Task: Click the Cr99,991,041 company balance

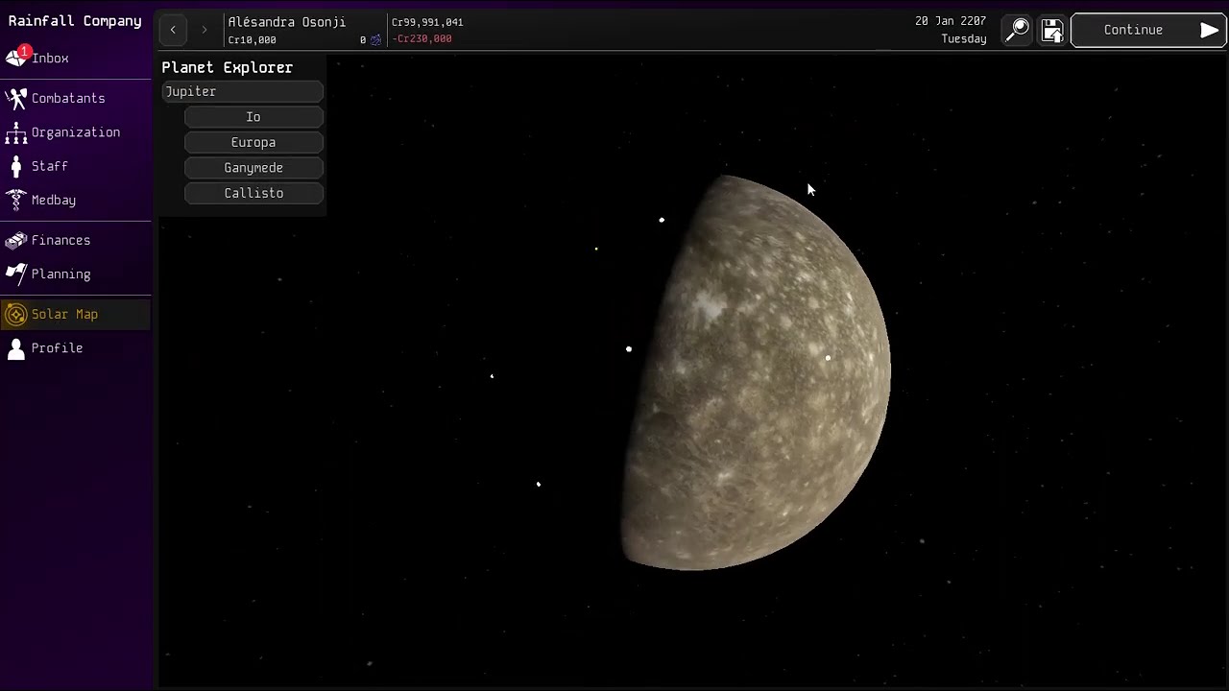Action: pos(427,22)
